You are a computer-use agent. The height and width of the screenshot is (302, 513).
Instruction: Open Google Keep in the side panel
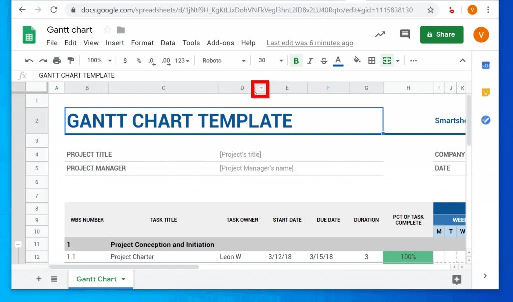point(485,92)
